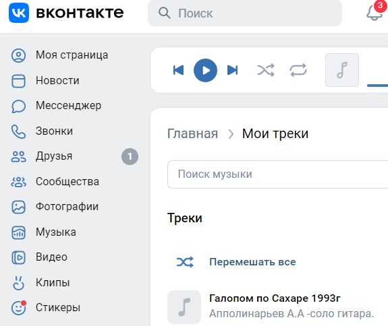
Task: Open Мессенджер icon in sidebar
Action: (x=18, y=106)
